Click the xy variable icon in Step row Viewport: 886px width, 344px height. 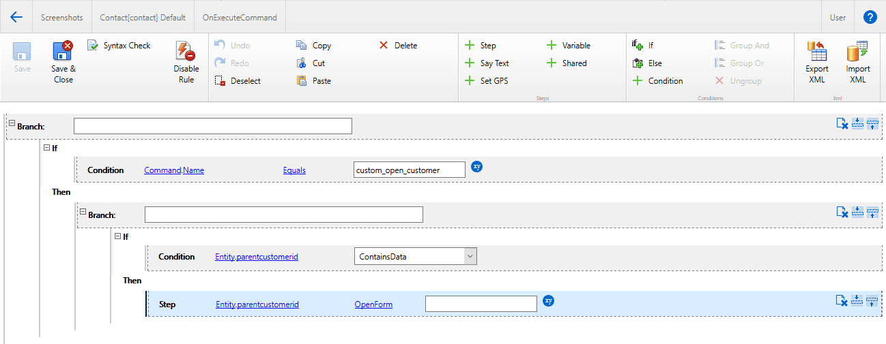[x=549, y=300]
